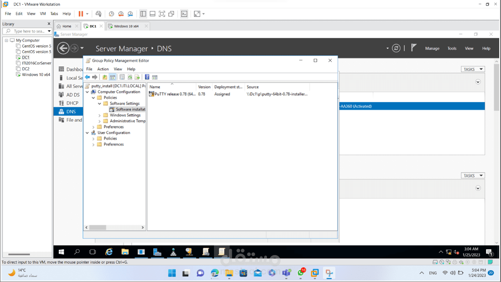Screen dimensions: 501x282
Task: Open the power options dropdown next to Pause
Action: [x=87, y=14]
